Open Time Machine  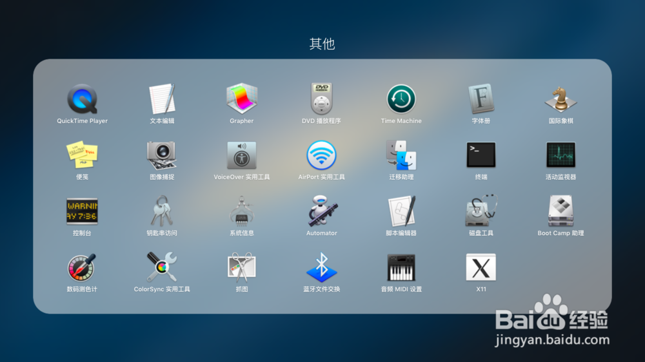pos(401,99)
